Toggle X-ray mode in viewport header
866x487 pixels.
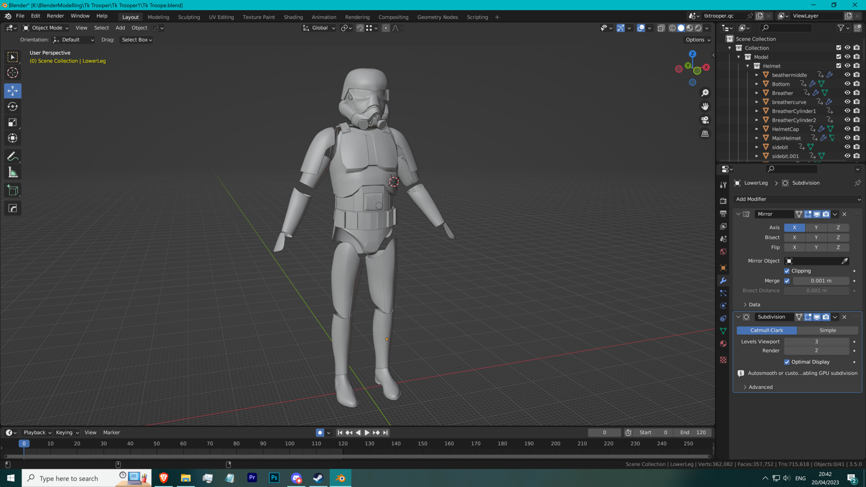[661, 28]
